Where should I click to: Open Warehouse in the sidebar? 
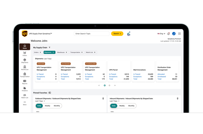pos(24,68)
